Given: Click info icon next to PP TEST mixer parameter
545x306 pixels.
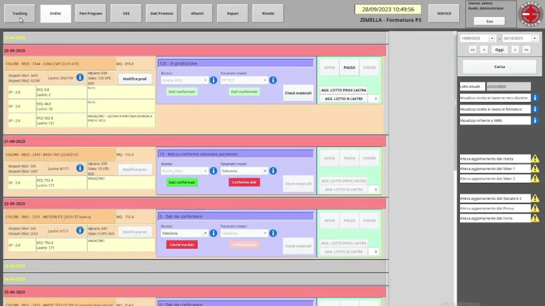Looking at the screenshot, I should (x=272, y=80).
